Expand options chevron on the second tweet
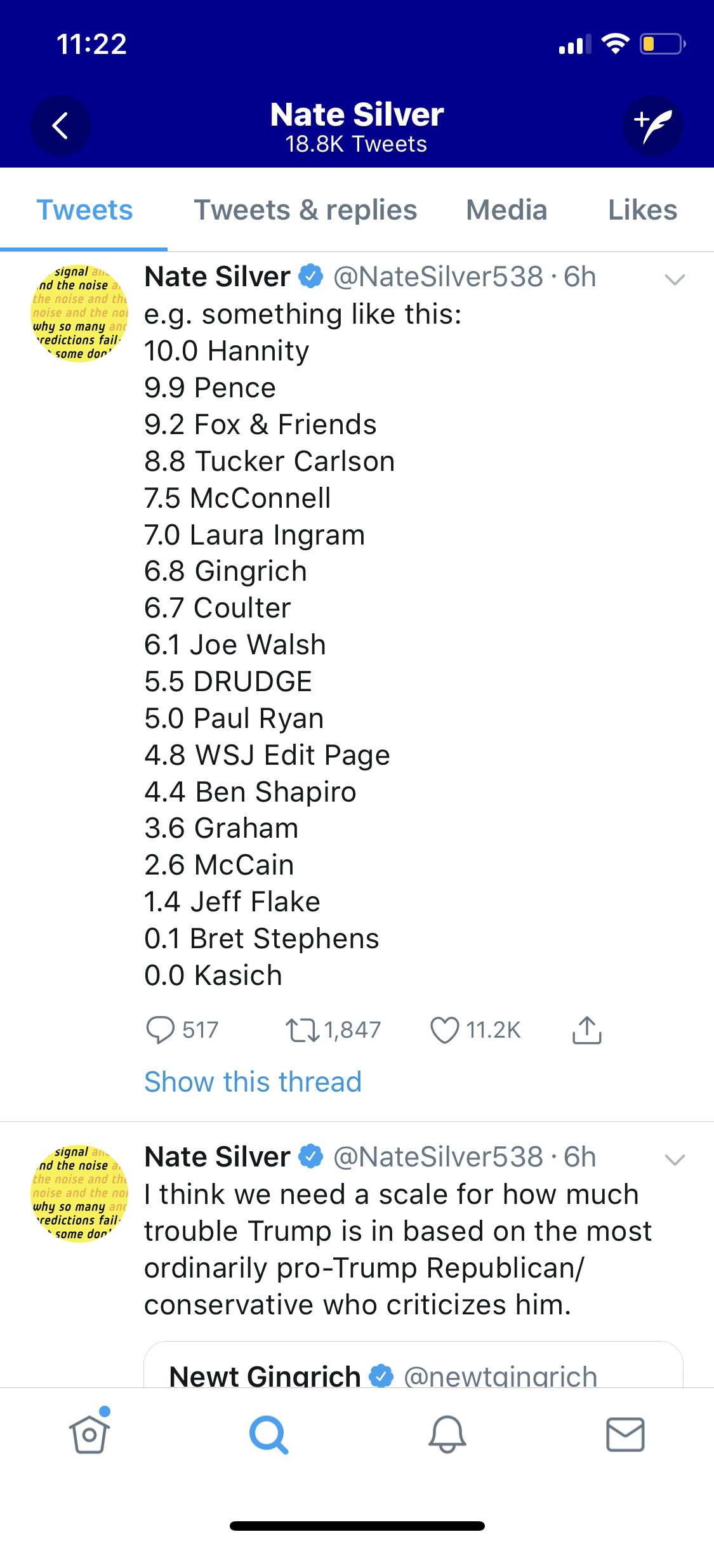 674,1159
